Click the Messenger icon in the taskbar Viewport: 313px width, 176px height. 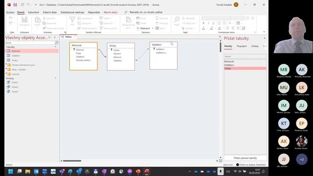pos(130,172)
